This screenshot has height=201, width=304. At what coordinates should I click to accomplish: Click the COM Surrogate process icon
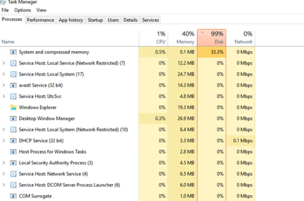[13, 196]
